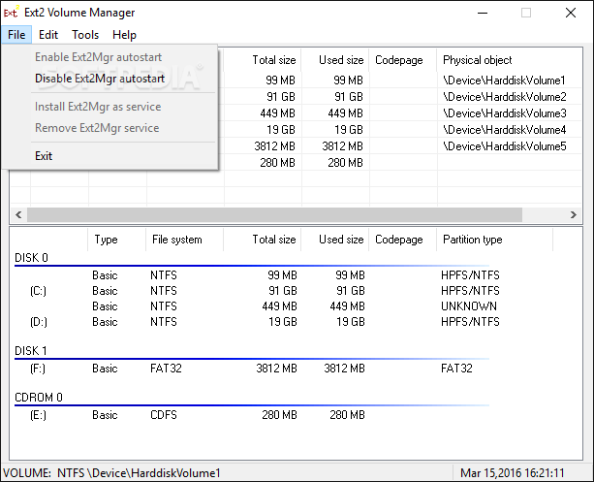Click the UNKNOWN partition type entry
Viewport: 594px width, 482px height.
[469, 306]
